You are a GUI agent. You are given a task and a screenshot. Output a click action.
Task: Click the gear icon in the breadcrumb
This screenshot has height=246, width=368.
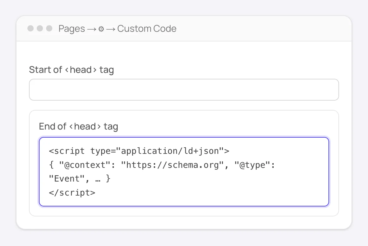(101, 29)
